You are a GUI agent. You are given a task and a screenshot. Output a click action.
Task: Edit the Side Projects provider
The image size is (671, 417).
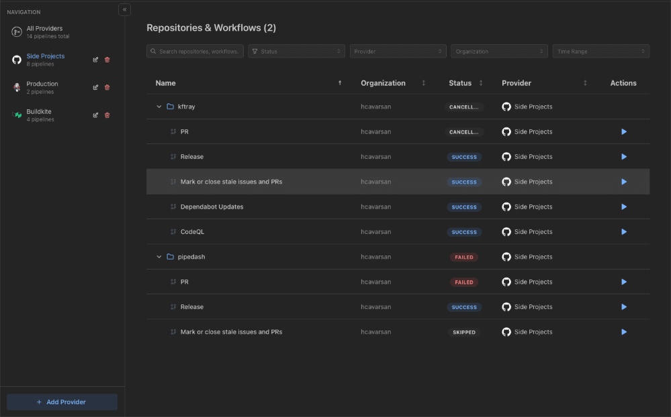(x=95, y=60)
